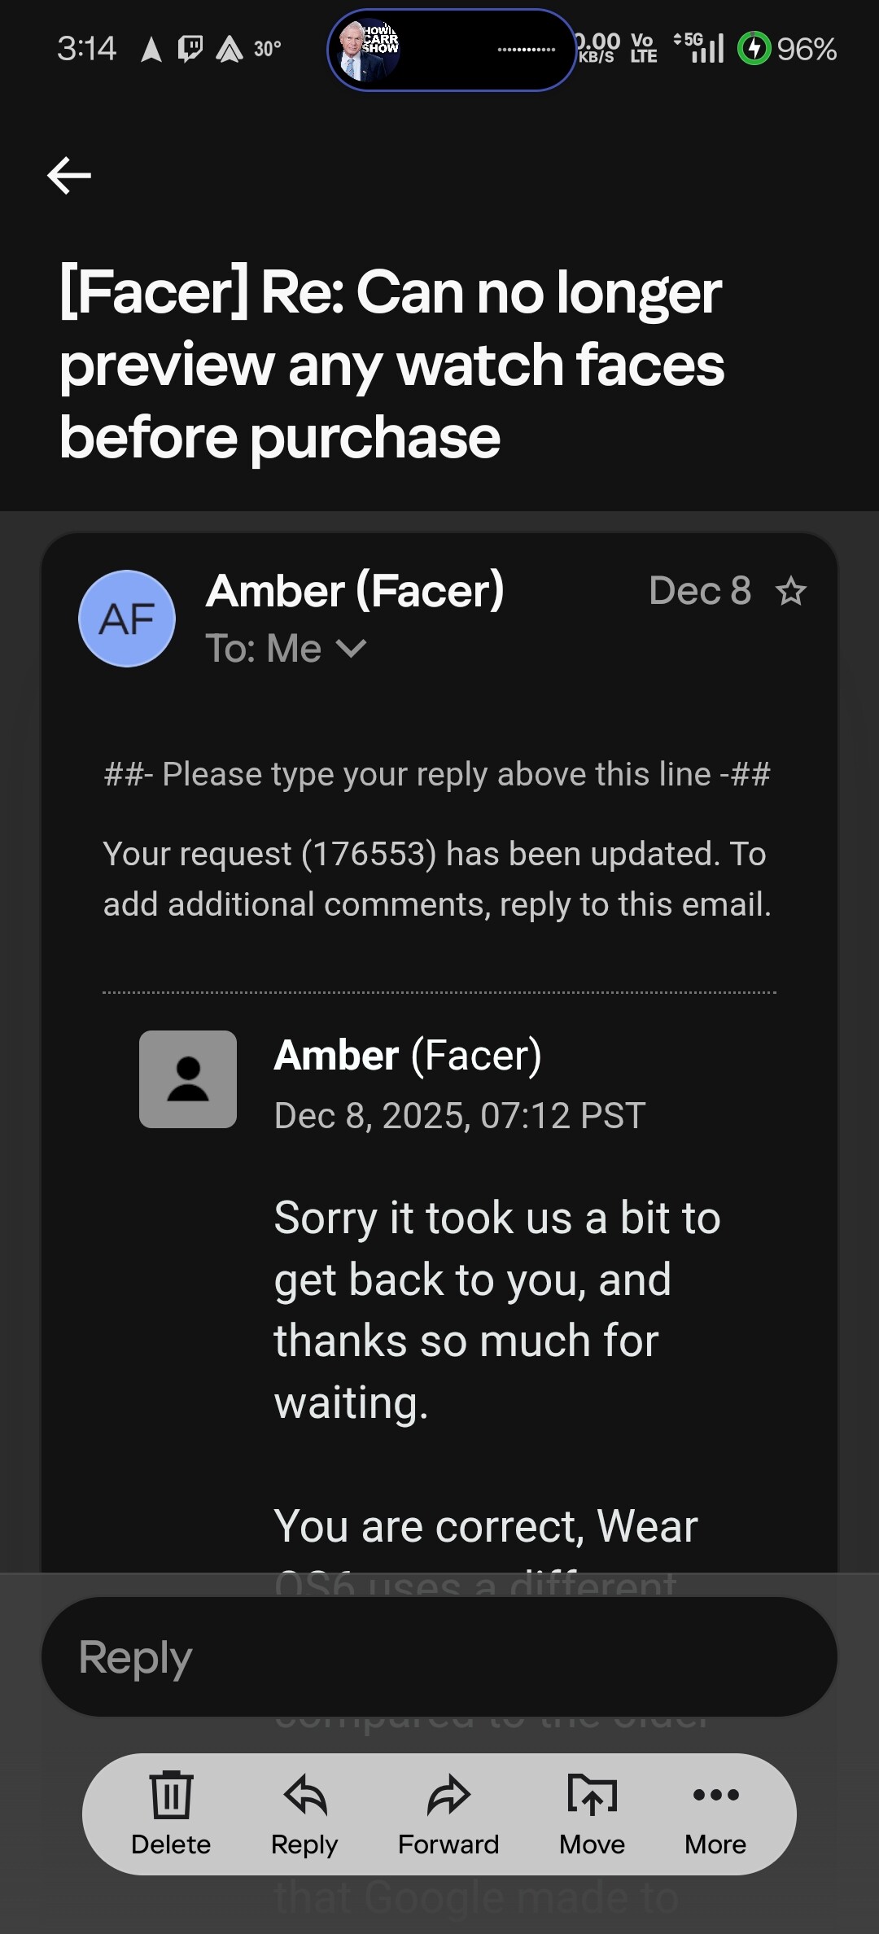
Task: Open the More options menu
Action: click(x=715, y=1814)
